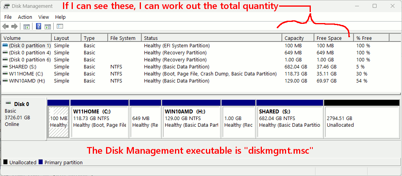Screen dimensions: 402x176
Task: Click the volume icon for Disk 0 partition 6
Action: click(5, 60)
